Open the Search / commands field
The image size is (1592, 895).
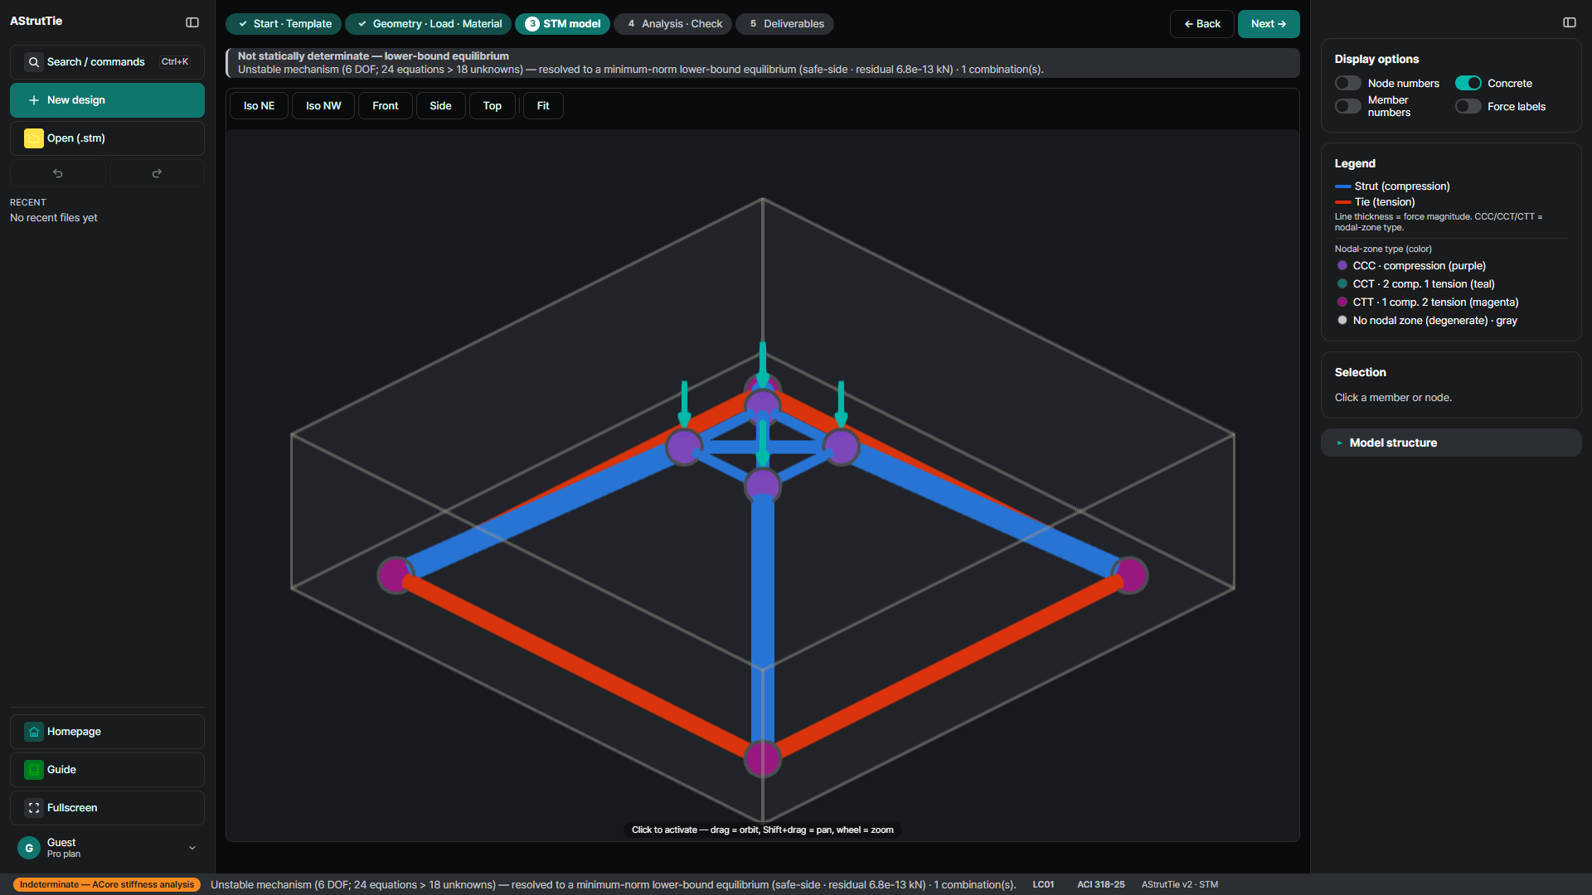point(107,62)
